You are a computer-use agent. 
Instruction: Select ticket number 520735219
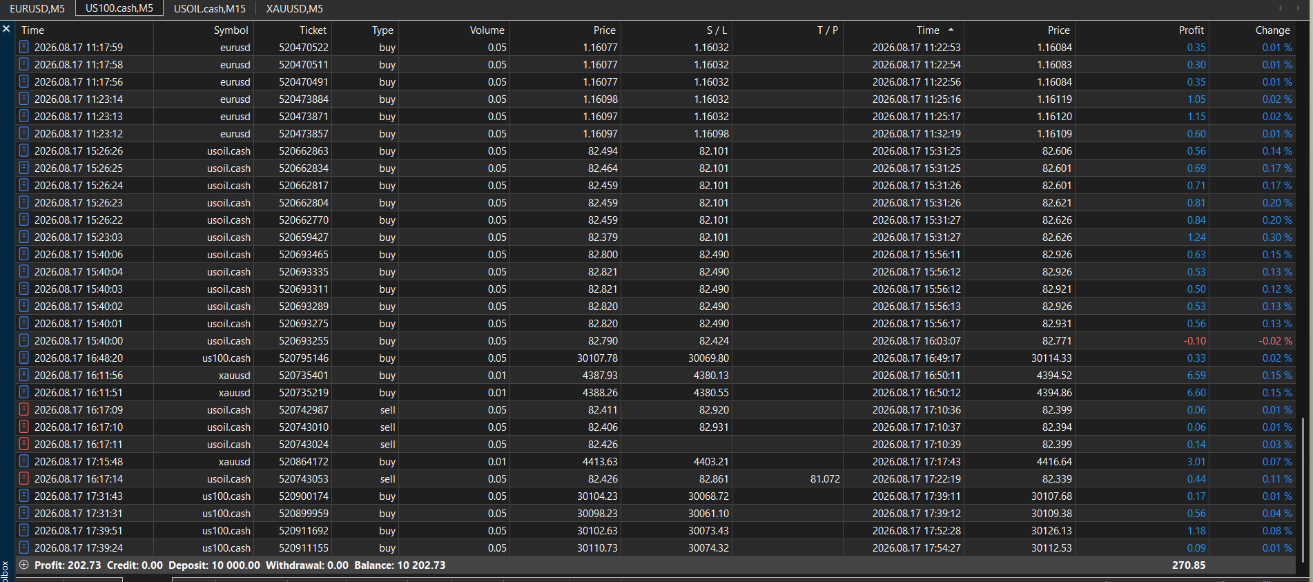(304, 393)
